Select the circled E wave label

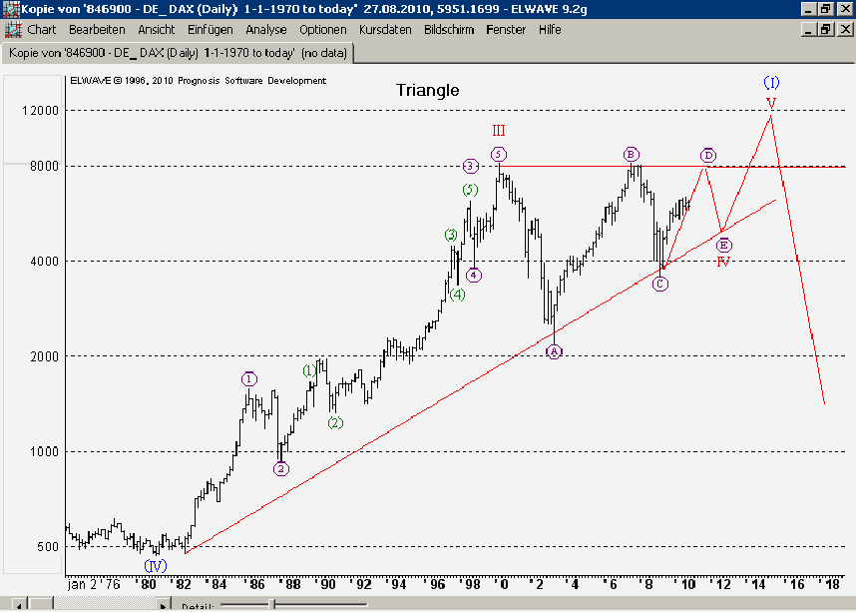(x=724, y=245)
